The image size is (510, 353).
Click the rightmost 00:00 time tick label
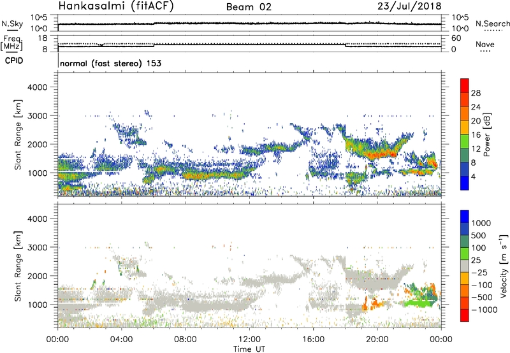[441, 340]
